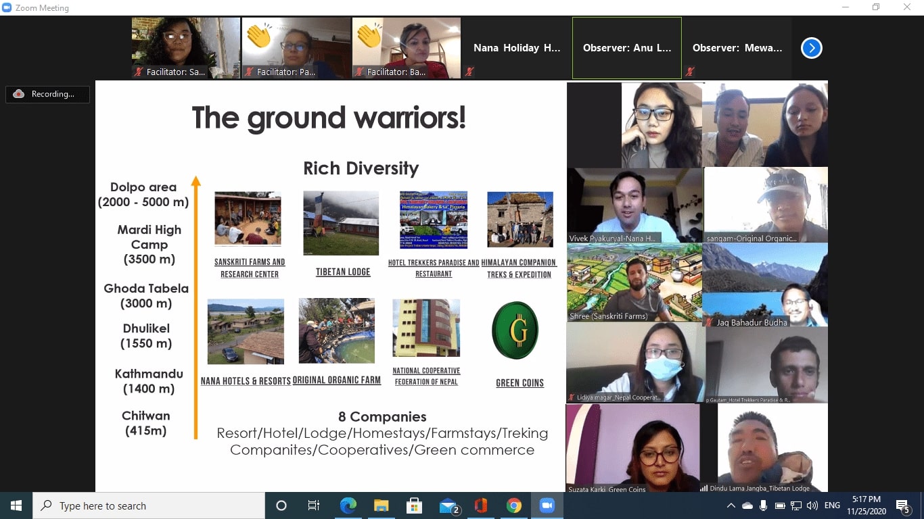Open Action Center showing 5 notifications
This screenshot has height=519, width=924.
click(902, 505)
